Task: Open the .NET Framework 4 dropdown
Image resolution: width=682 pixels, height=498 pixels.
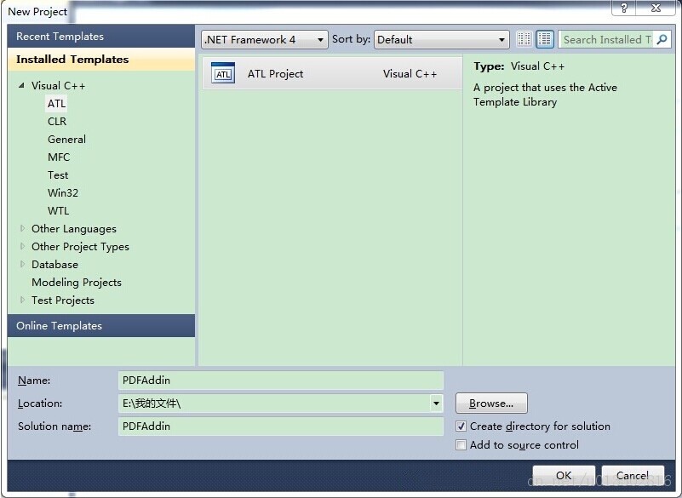Action: [265, 39]
